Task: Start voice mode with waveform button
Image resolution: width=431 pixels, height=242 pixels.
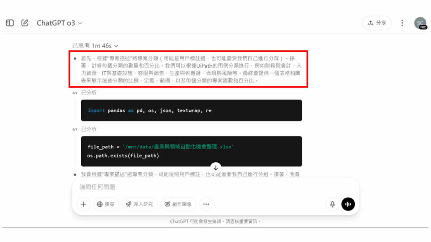Action: (x=348, y=204)
